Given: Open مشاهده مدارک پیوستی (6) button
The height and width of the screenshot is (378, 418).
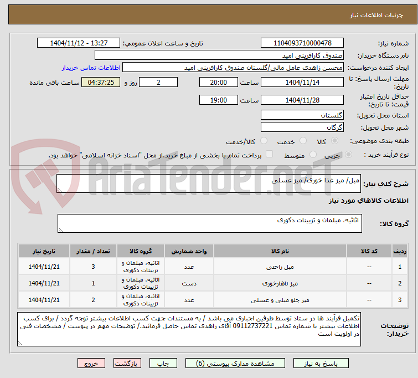Looking at the screenshot, I should point(235,364).
